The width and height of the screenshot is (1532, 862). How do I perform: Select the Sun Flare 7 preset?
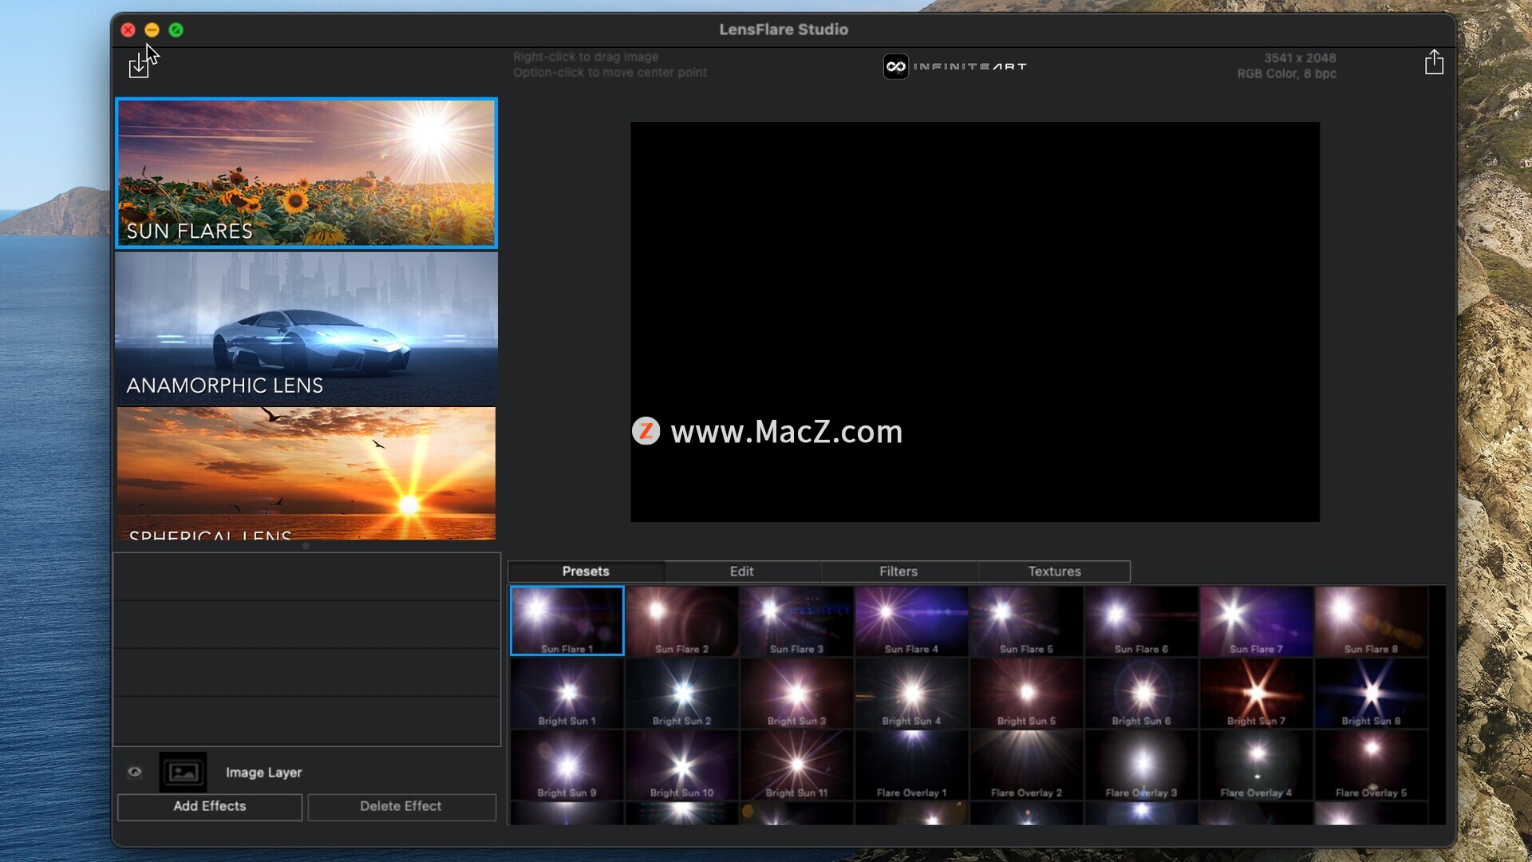pos(1257,621)
